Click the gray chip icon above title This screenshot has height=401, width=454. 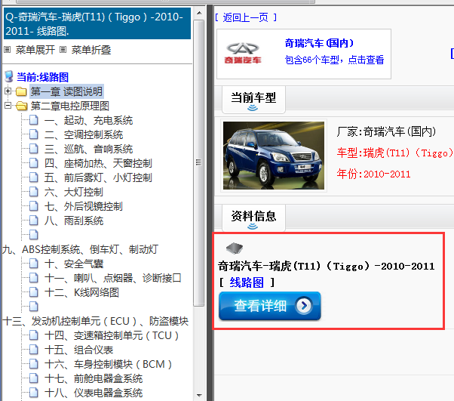tap(235, 248)
